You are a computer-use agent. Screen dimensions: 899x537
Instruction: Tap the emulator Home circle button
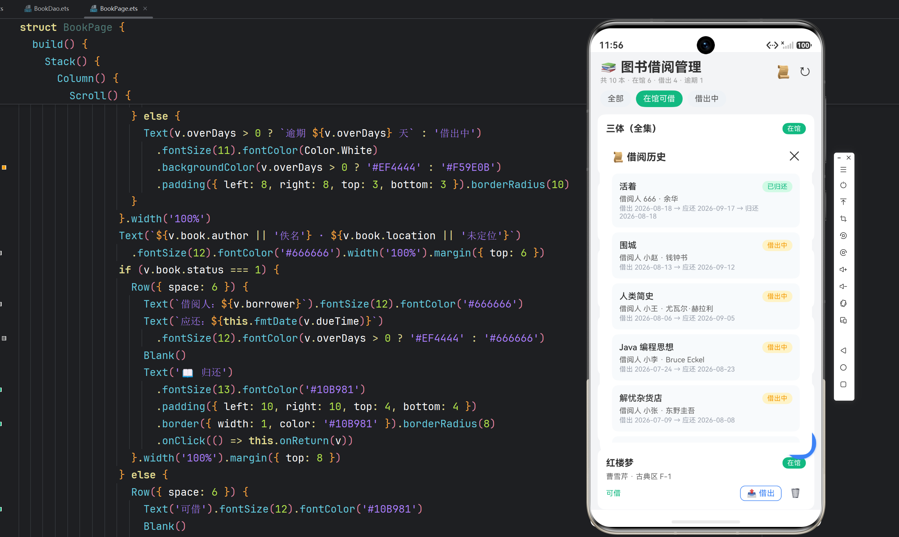click(843, 368)
